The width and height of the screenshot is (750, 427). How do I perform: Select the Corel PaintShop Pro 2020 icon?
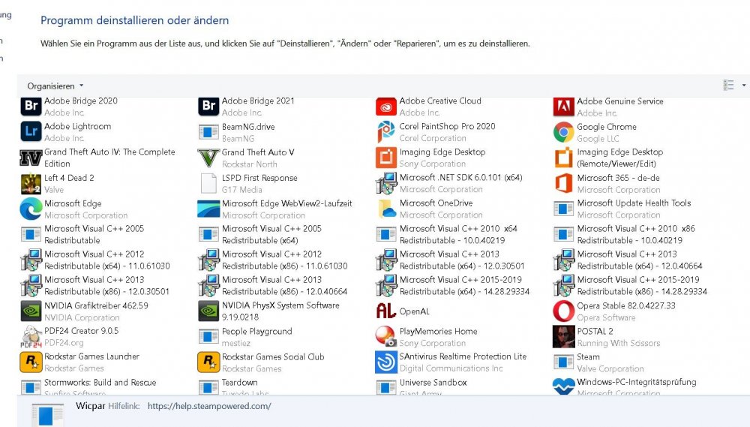click(386, 131)
